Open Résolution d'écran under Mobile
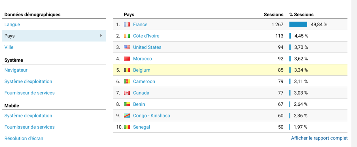The width and height of the screenshot is (357, 147). pyautogui.click(x=24, y=138)
